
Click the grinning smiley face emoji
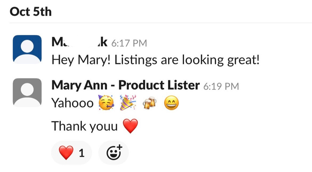click(x=171, y=103)
